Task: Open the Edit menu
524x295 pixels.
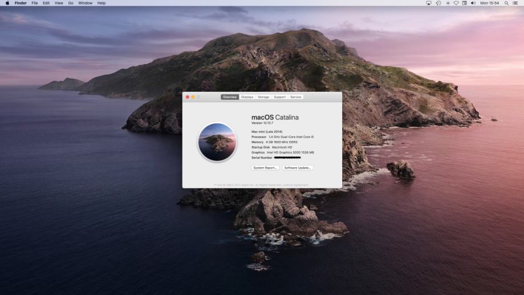Action: coord(46,3)
